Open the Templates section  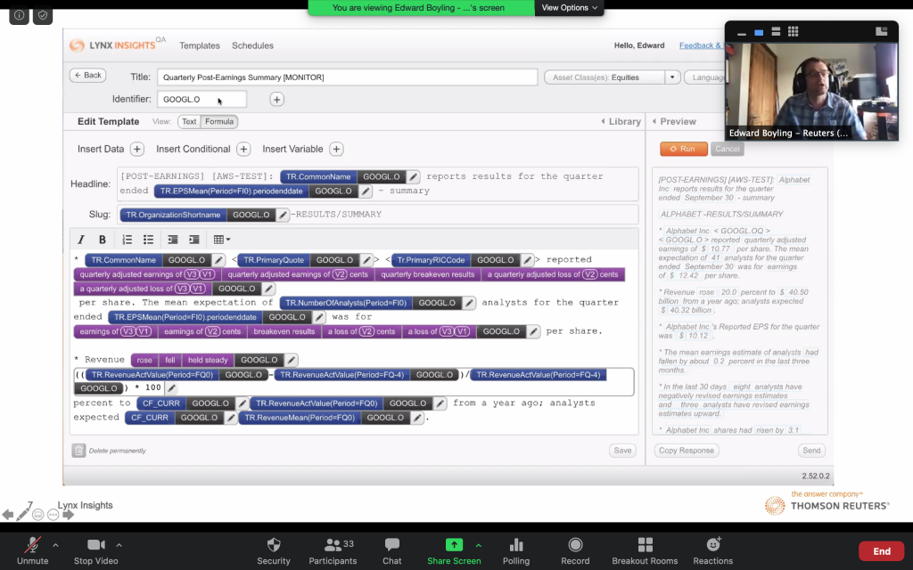pos(199,45)
